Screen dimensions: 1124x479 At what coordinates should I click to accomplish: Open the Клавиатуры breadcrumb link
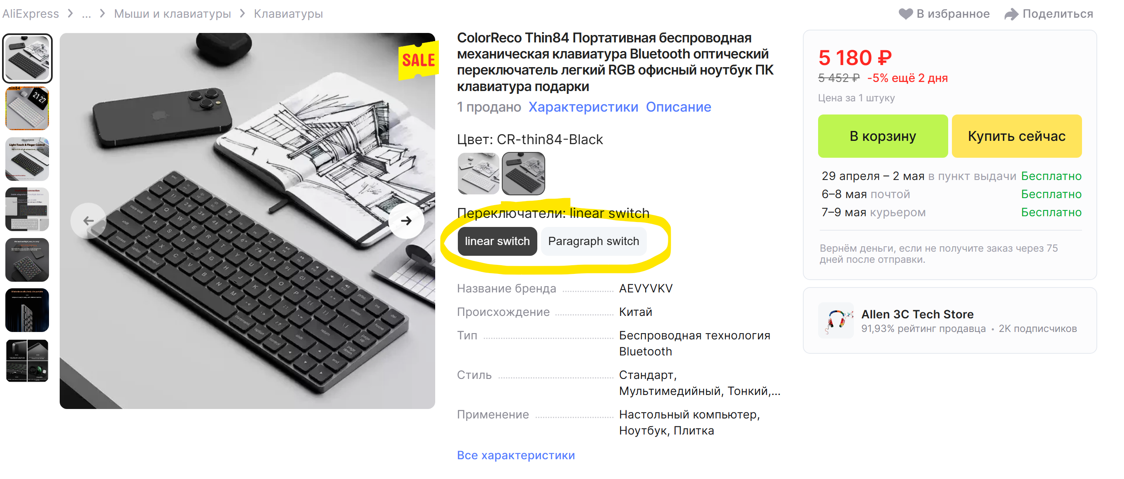pos(288,14)
